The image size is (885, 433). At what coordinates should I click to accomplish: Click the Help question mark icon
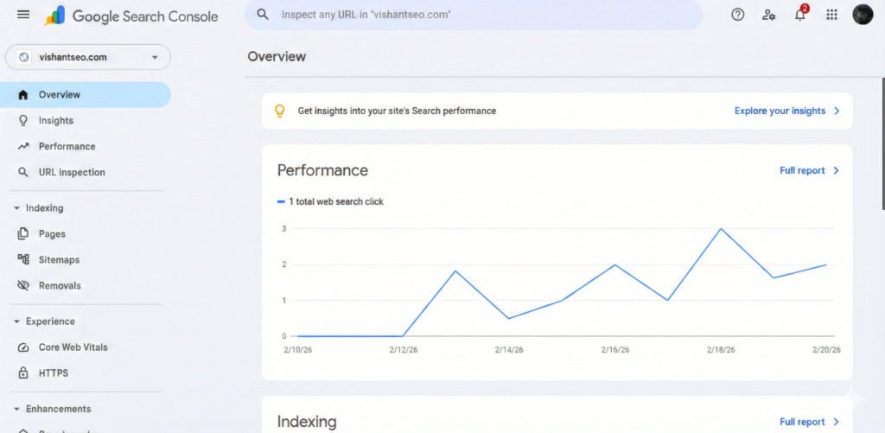[x=737, y=15]
